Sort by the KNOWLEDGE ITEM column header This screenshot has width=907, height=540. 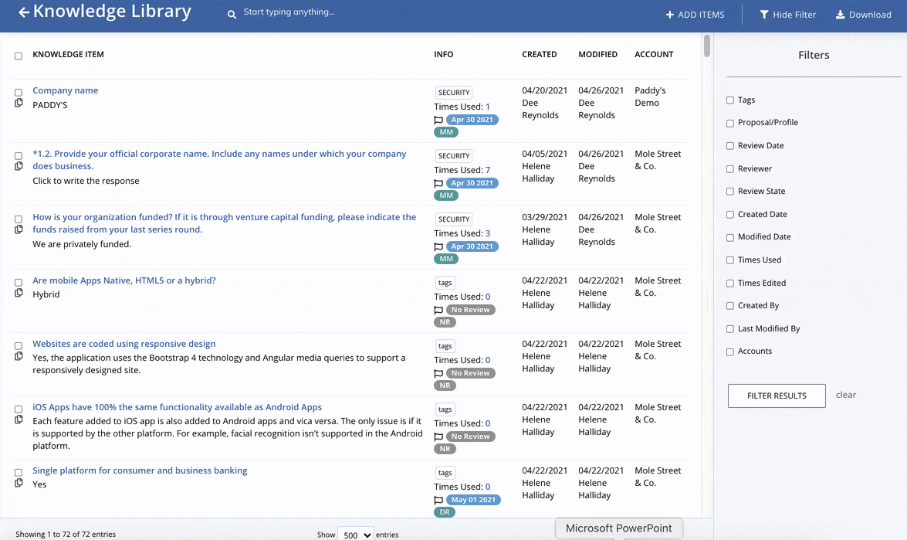[x=68, y=54]
